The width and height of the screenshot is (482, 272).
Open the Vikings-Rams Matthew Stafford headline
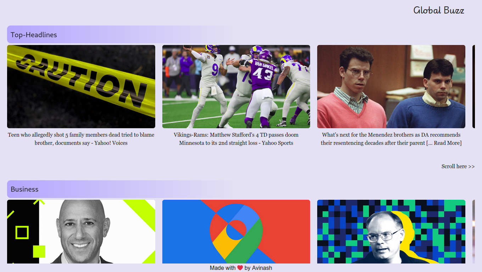[236, 139]
